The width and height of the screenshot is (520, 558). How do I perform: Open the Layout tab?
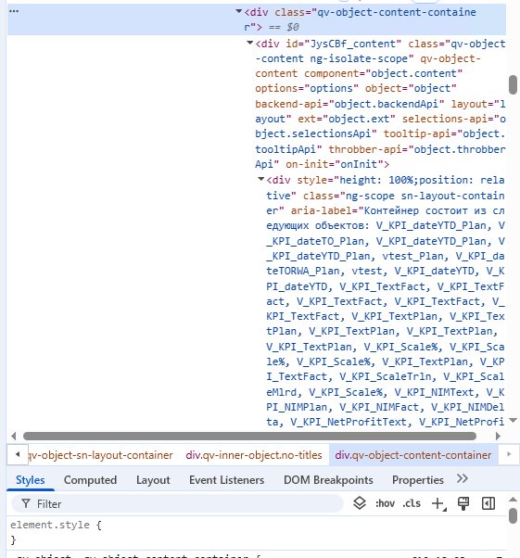(153, 480)
